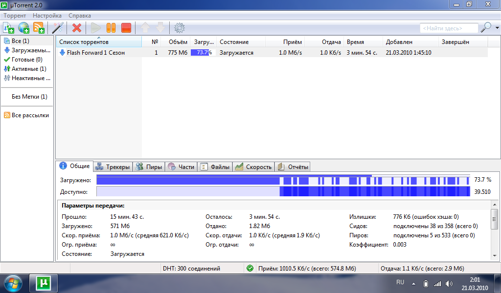Switch to the 'Трекеры' tab
The height and width of the screenshot is (293, 501).
click(x=113, y=167)
